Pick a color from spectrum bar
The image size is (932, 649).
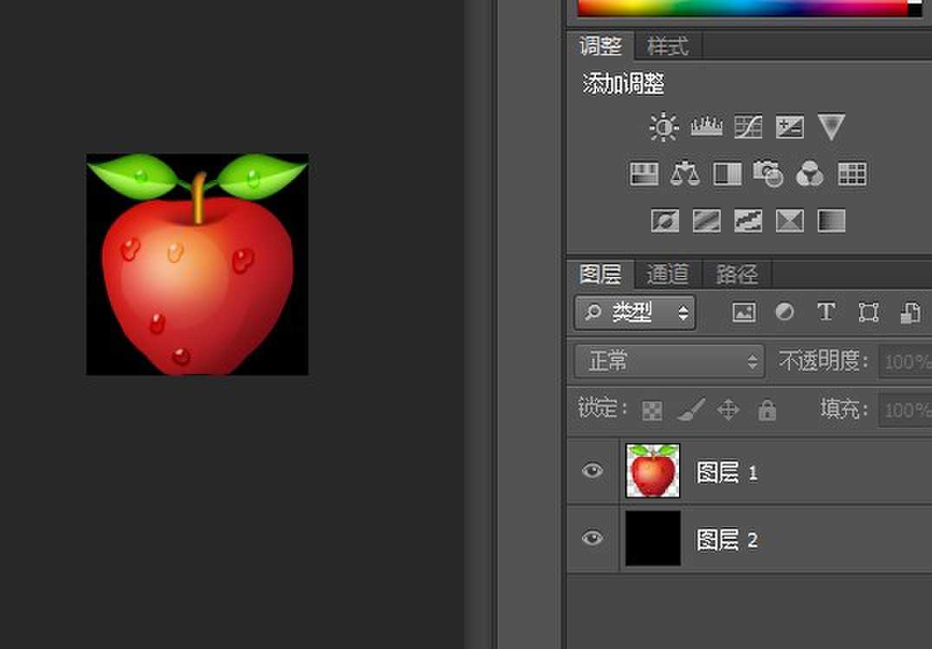pyautogui.click(x=743, y=8)
